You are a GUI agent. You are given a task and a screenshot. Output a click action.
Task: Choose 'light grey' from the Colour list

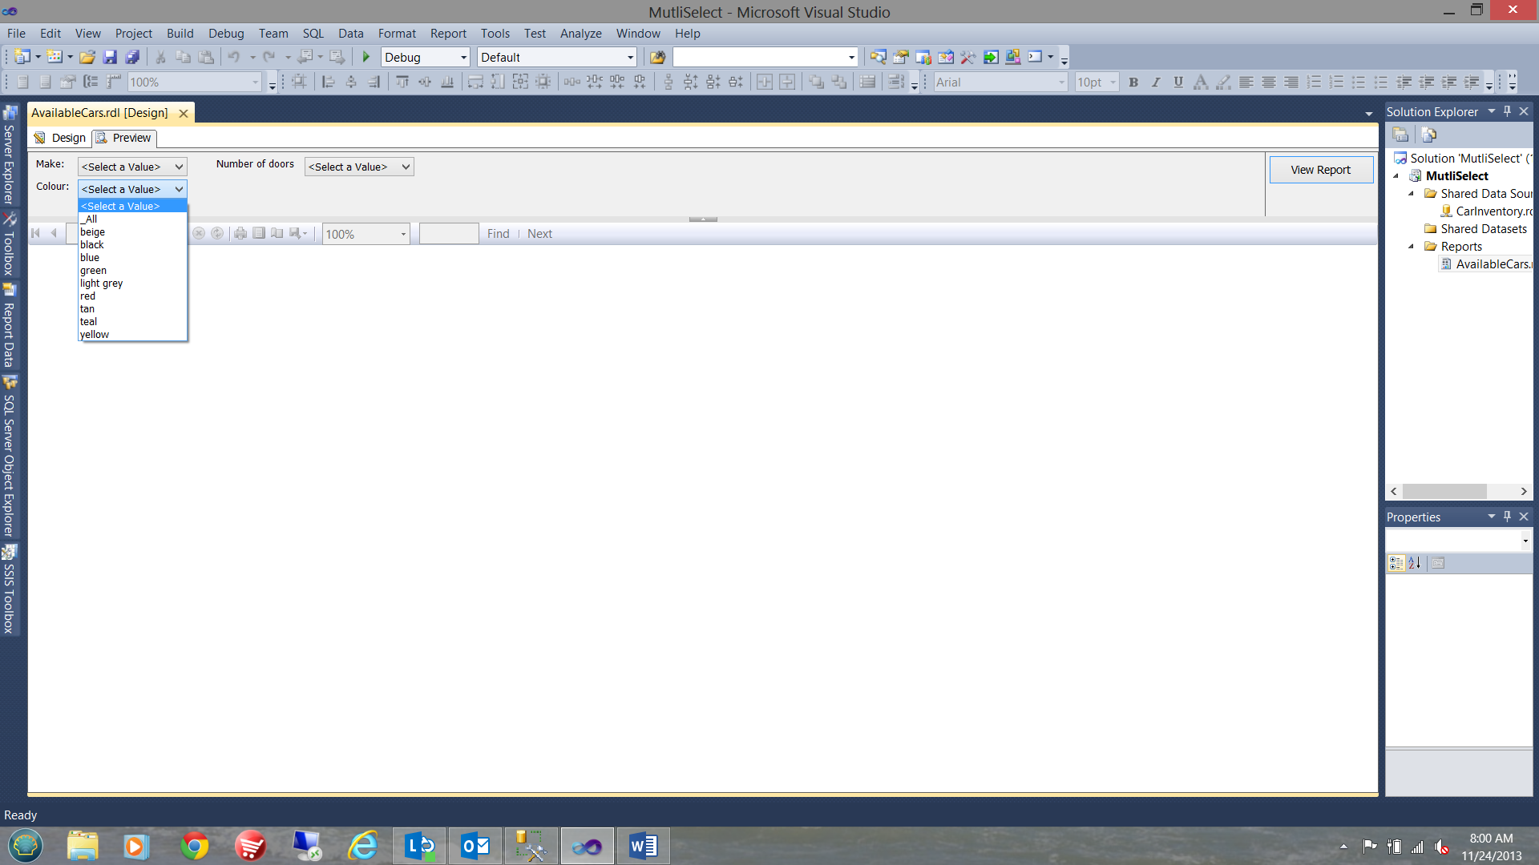point(101,284)
